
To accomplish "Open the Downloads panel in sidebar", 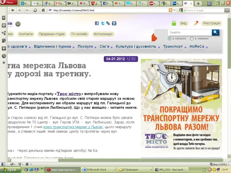I will pos(4,49).
